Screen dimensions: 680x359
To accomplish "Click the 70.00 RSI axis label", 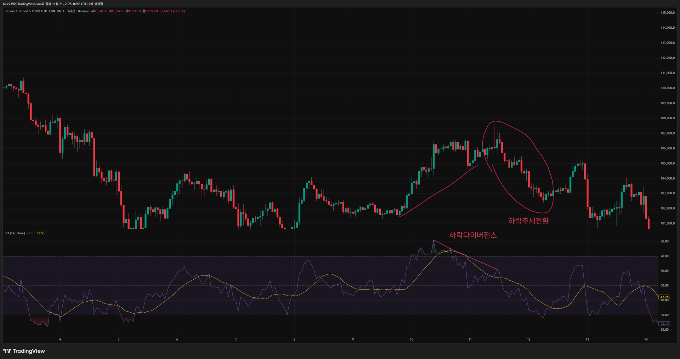I will [x=664, y=256].
